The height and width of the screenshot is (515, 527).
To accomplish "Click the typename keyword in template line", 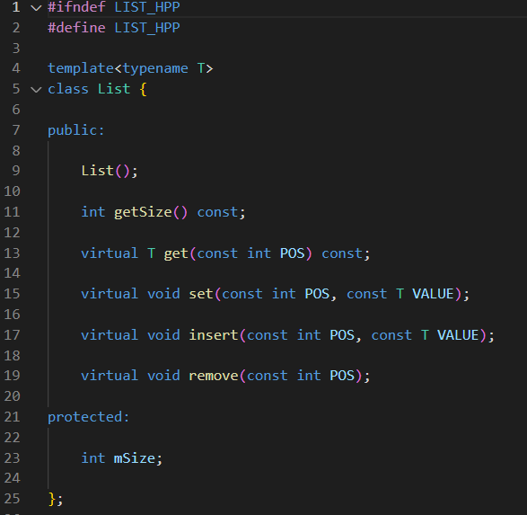I will [155, 69].
